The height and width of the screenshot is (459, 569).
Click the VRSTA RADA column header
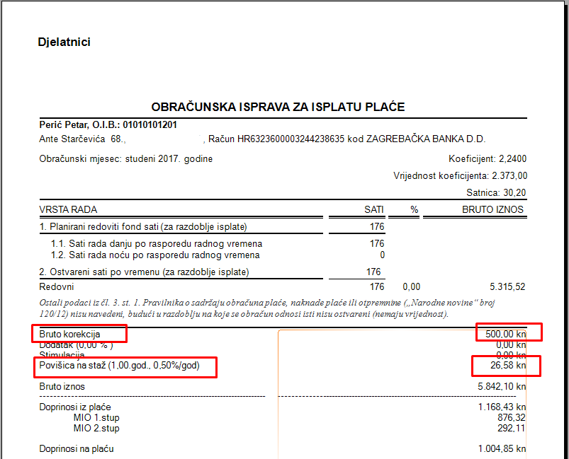pos(68,210)
